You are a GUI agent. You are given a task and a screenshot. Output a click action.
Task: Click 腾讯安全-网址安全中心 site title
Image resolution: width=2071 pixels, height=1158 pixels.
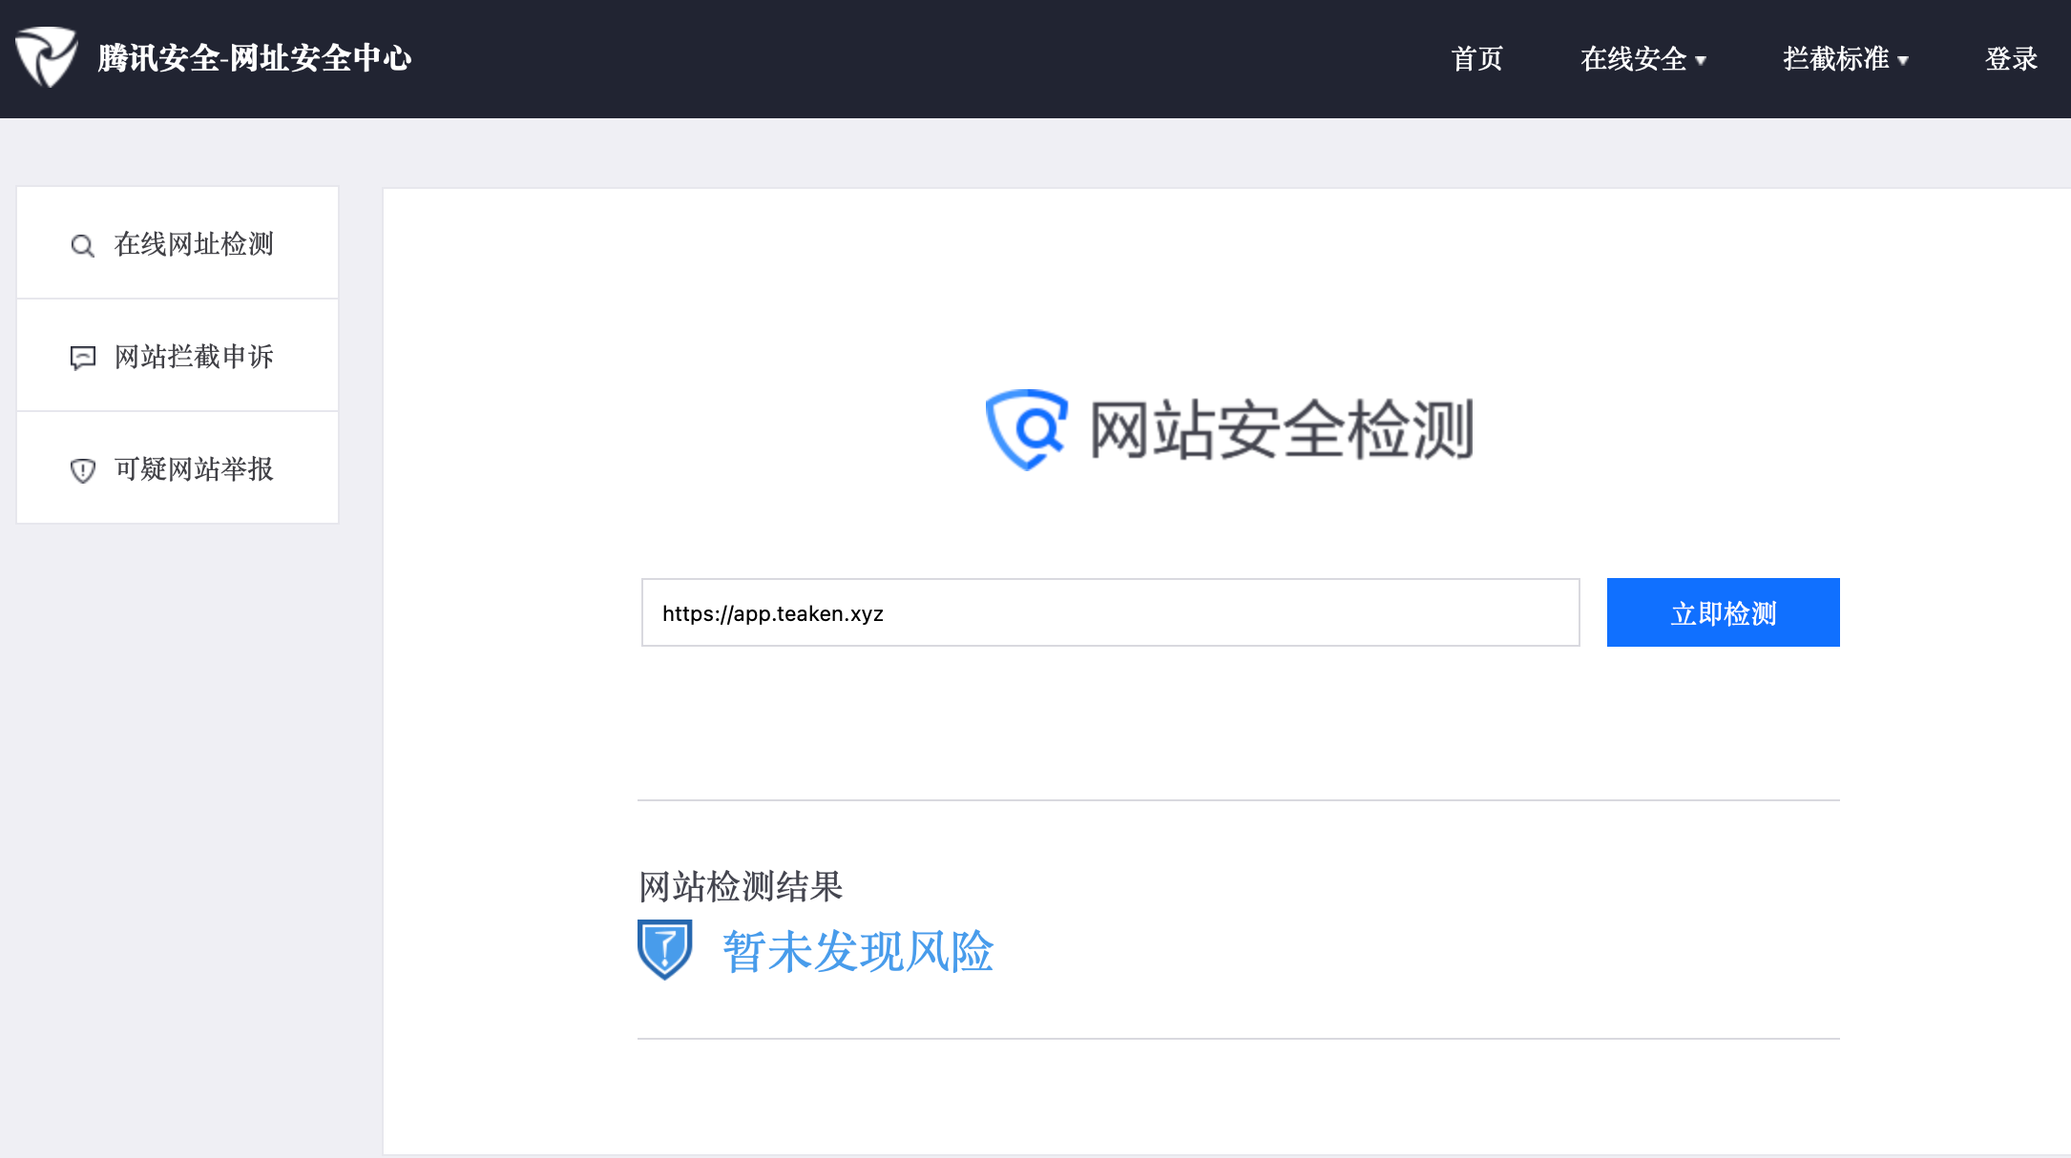[x=255, y=58]
